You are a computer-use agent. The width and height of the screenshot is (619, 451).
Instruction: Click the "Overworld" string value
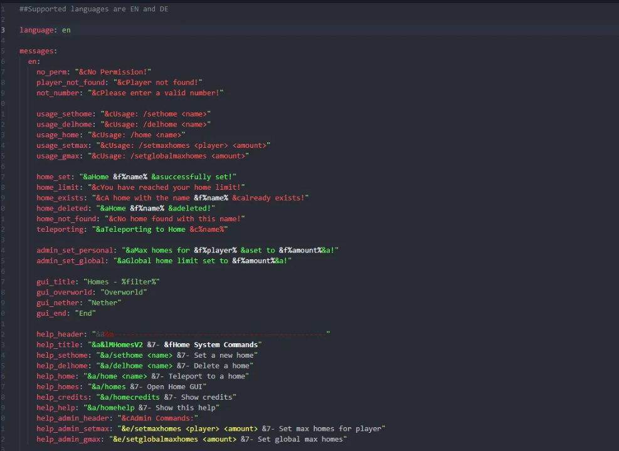[124, 293]
